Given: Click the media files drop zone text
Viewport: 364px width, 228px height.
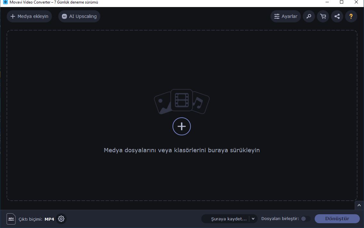Looking at the screenshot, I should pos(182,150).
